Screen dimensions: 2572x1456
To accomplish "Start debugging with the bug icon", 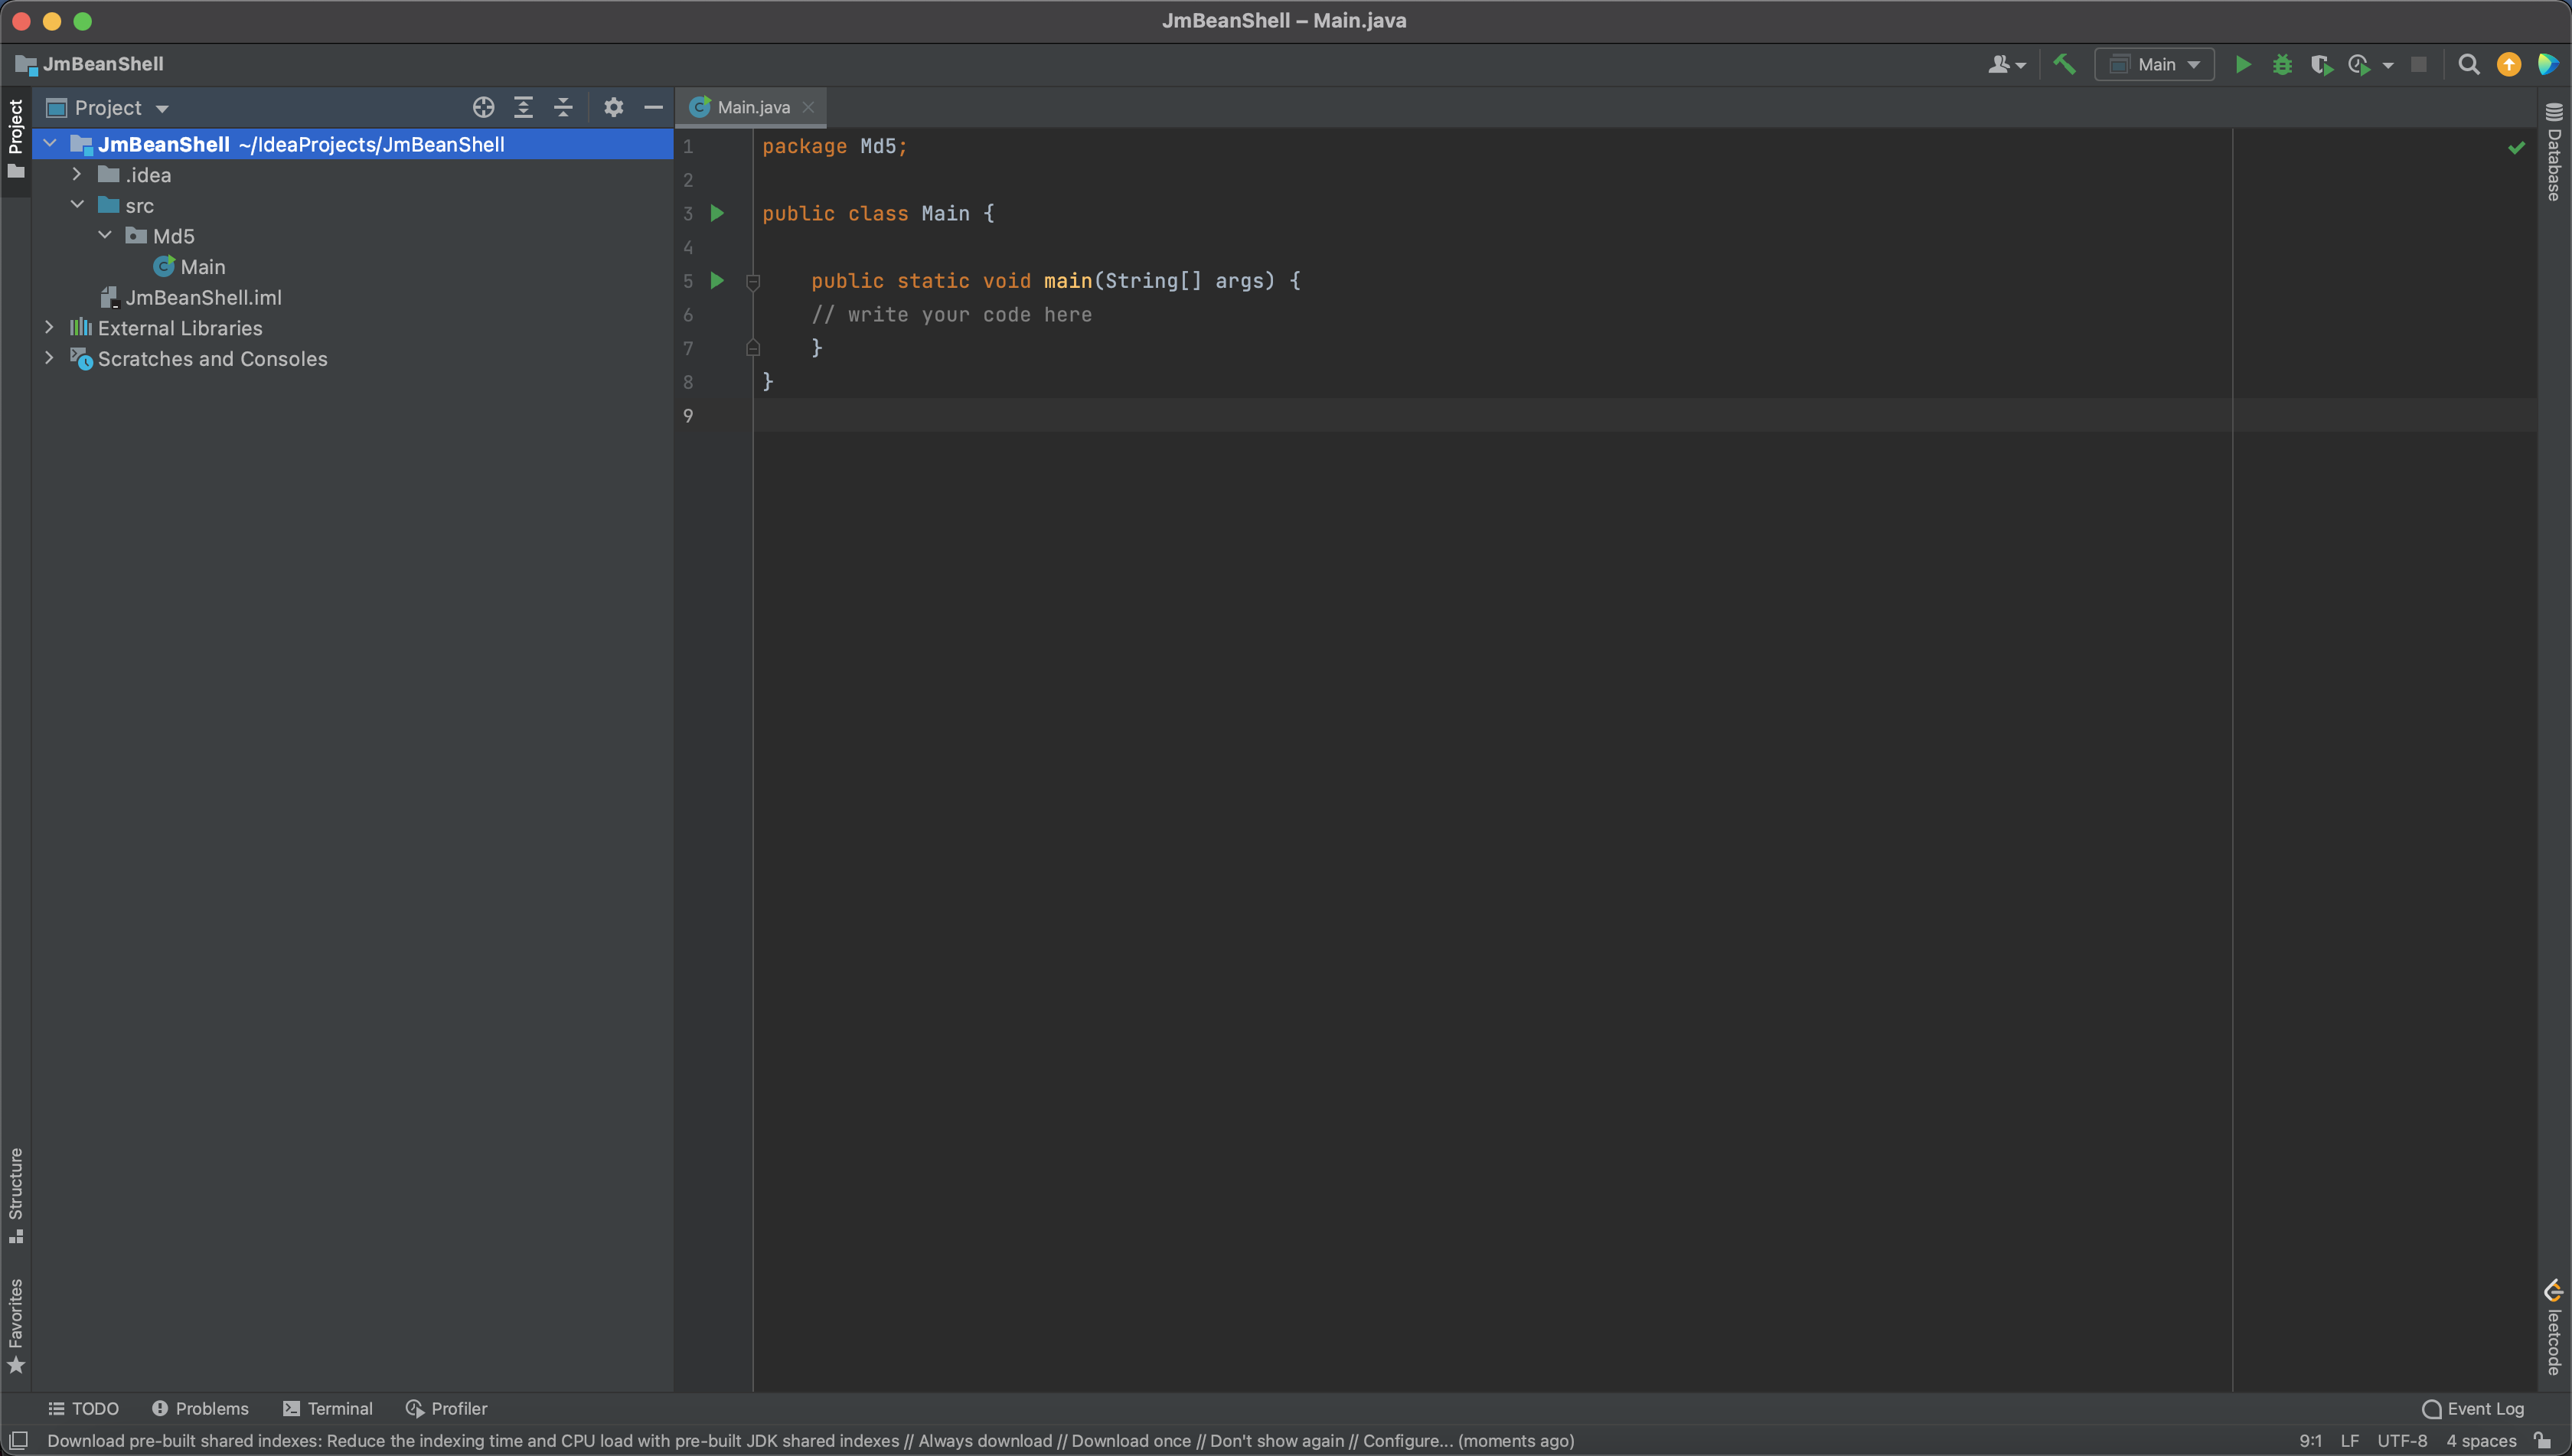I will [2282, 65].
